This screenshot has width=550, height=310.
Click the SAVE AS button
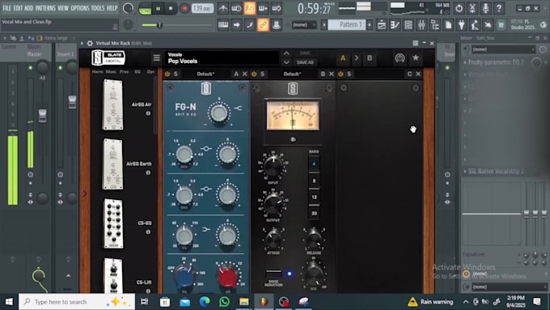(x=305, y=62)
